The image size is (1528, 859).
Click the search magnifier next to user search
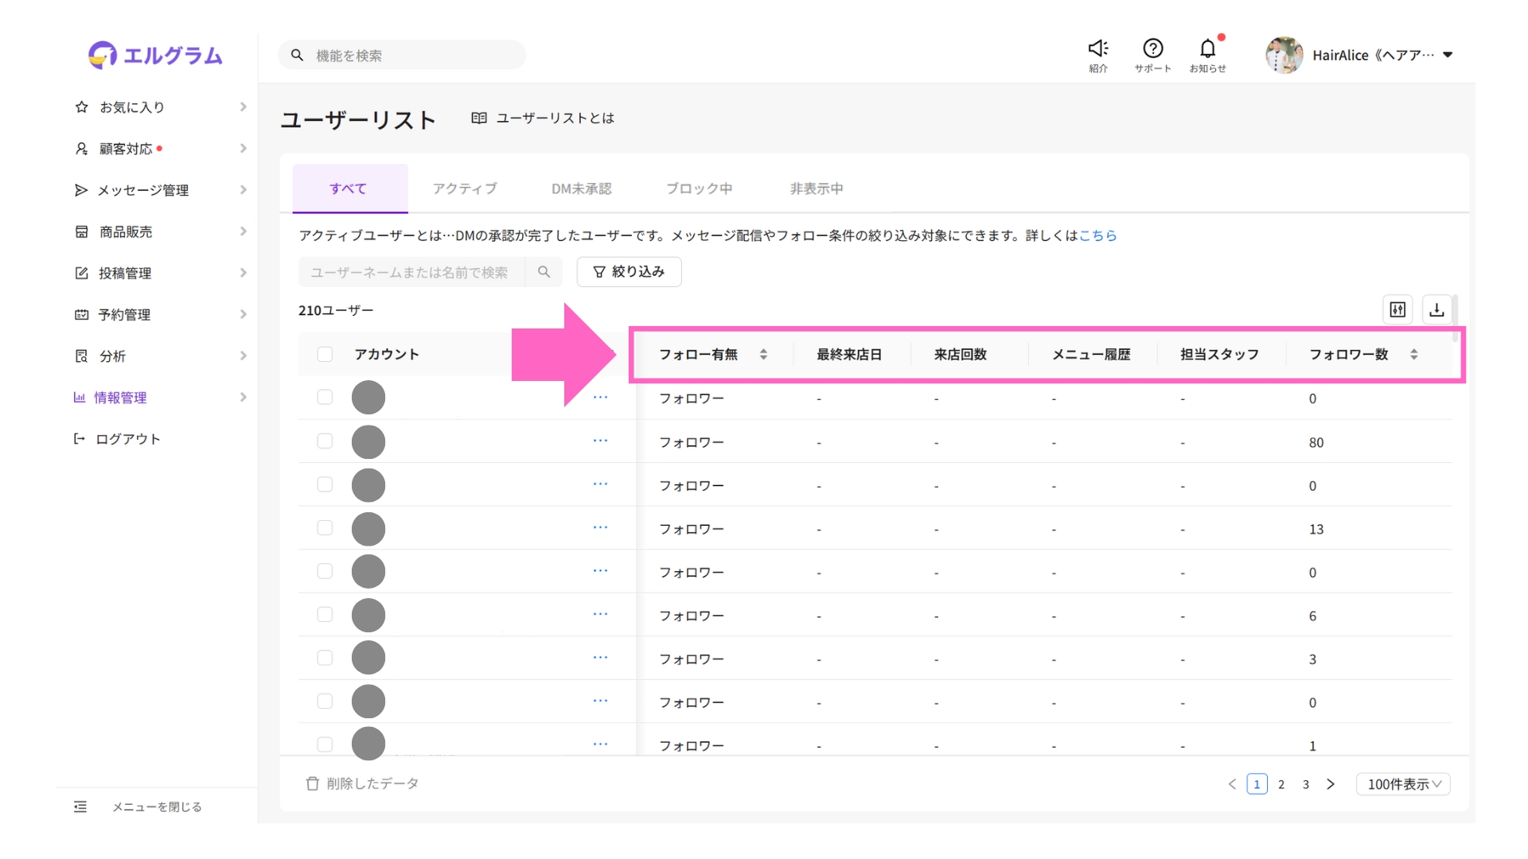click(x=544, y=272)
